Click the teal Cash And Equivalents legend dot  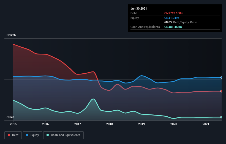tap(48, 135)
